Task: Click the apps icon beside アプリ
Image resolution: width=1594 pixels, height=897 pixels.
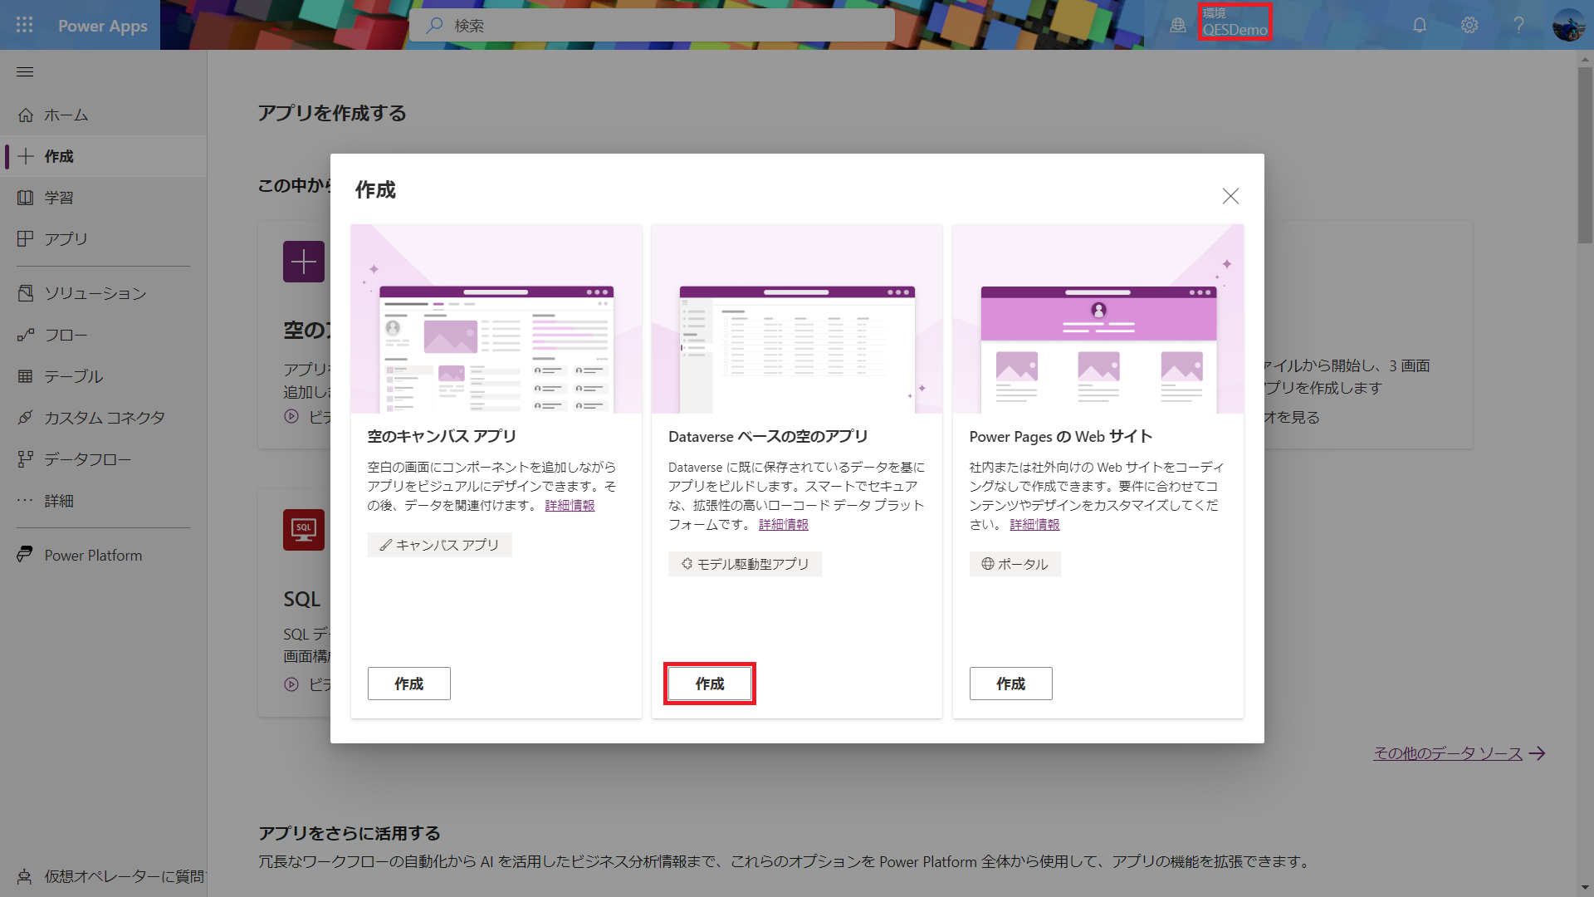Action: pyautogui.click(x=26, y=239)
